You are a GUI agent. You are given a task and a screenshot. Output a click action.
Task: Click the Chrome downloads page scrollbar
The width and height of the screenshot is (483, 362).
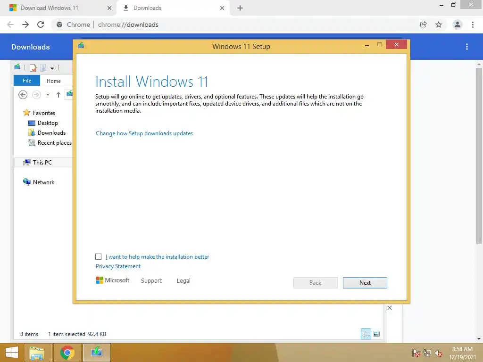(479, 156)
